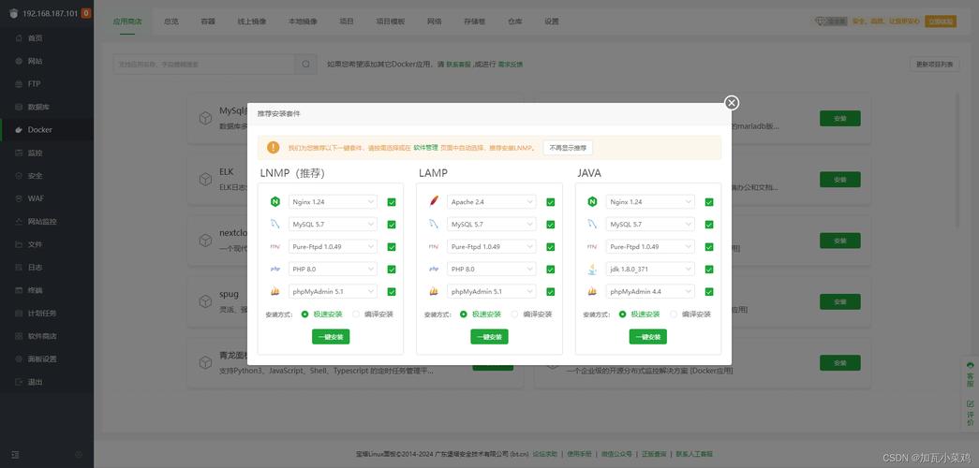Screen dimensions: 979x468
Task: Select 编译安装 compile install for LNMP
Action: point(373,314)
